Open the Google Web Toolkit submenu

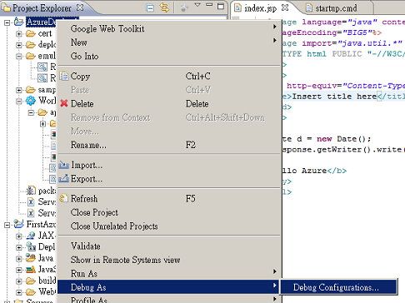click(169, 28)
